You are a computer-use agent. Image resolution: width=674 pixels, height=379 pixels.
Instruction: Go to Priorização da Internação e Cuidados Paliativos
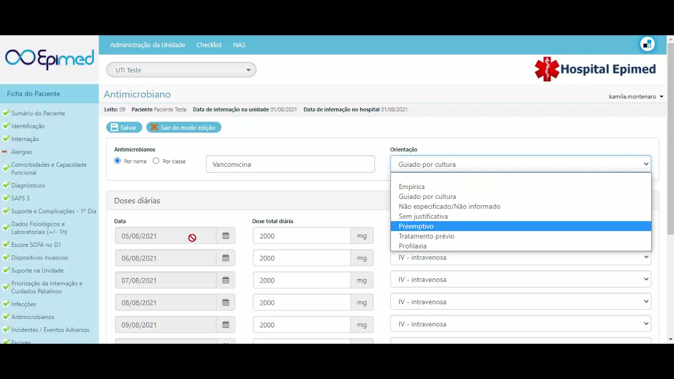[x=47, y=287]
